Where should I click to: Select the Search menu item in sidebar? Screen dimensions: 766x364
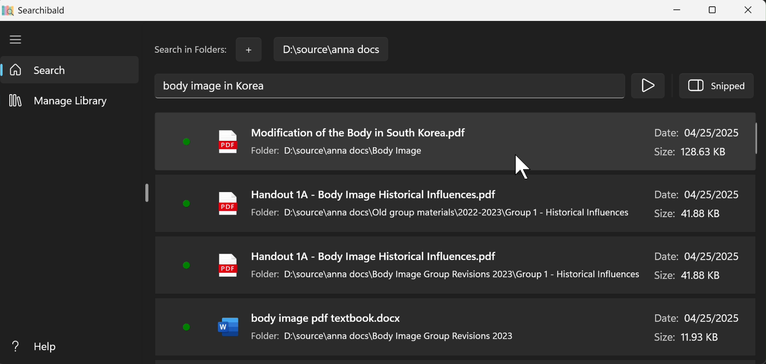(x=70, y=70)
